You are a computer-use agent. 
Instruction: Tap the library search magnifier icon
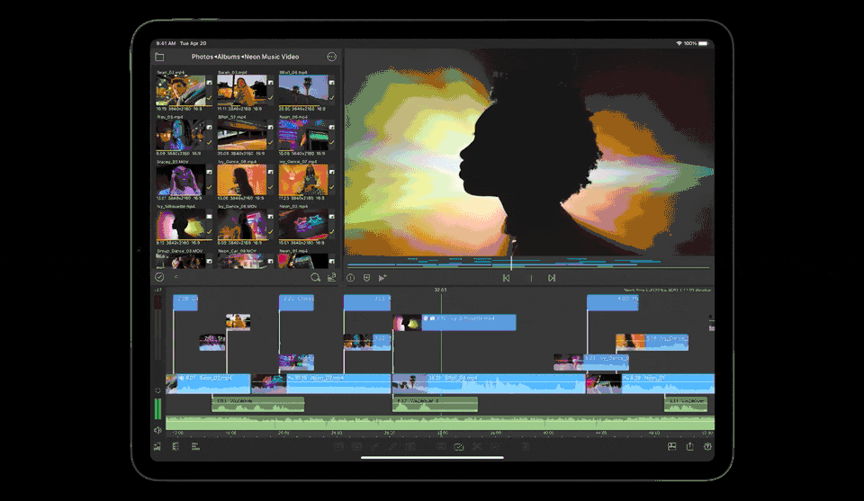click(315, 278)
